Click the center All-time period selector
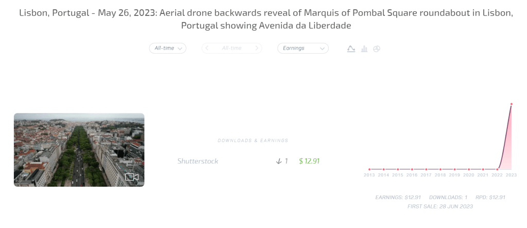This screenshot has width=527, height=228. tap(232, 48)
